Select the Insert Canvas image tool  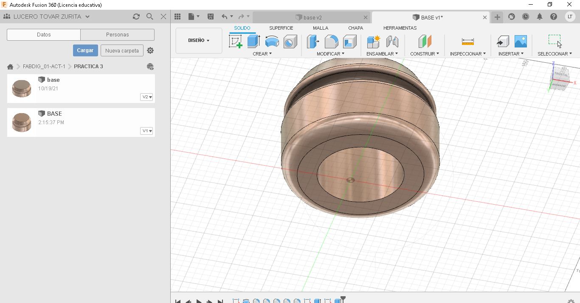pos(521,42)
